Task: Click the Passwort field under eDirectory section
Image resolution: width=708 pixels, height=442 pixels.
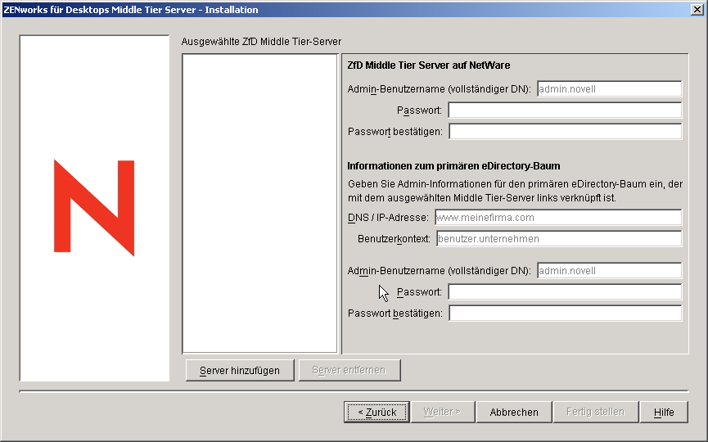Action: (x=565, y=291)
